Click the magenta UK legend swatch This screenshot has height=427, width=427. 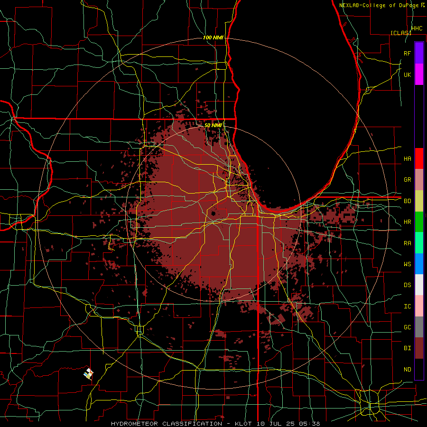(419, 74)
